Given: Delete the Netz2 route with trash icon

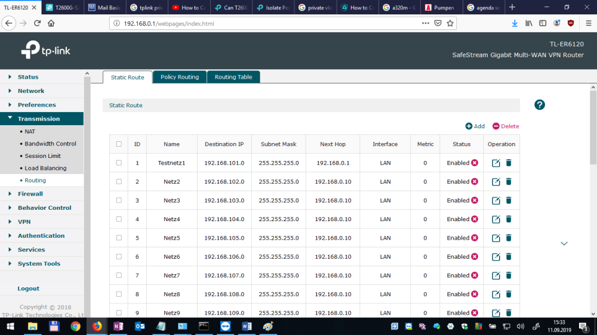Looking at the screenshot, I should click(509, 181).
